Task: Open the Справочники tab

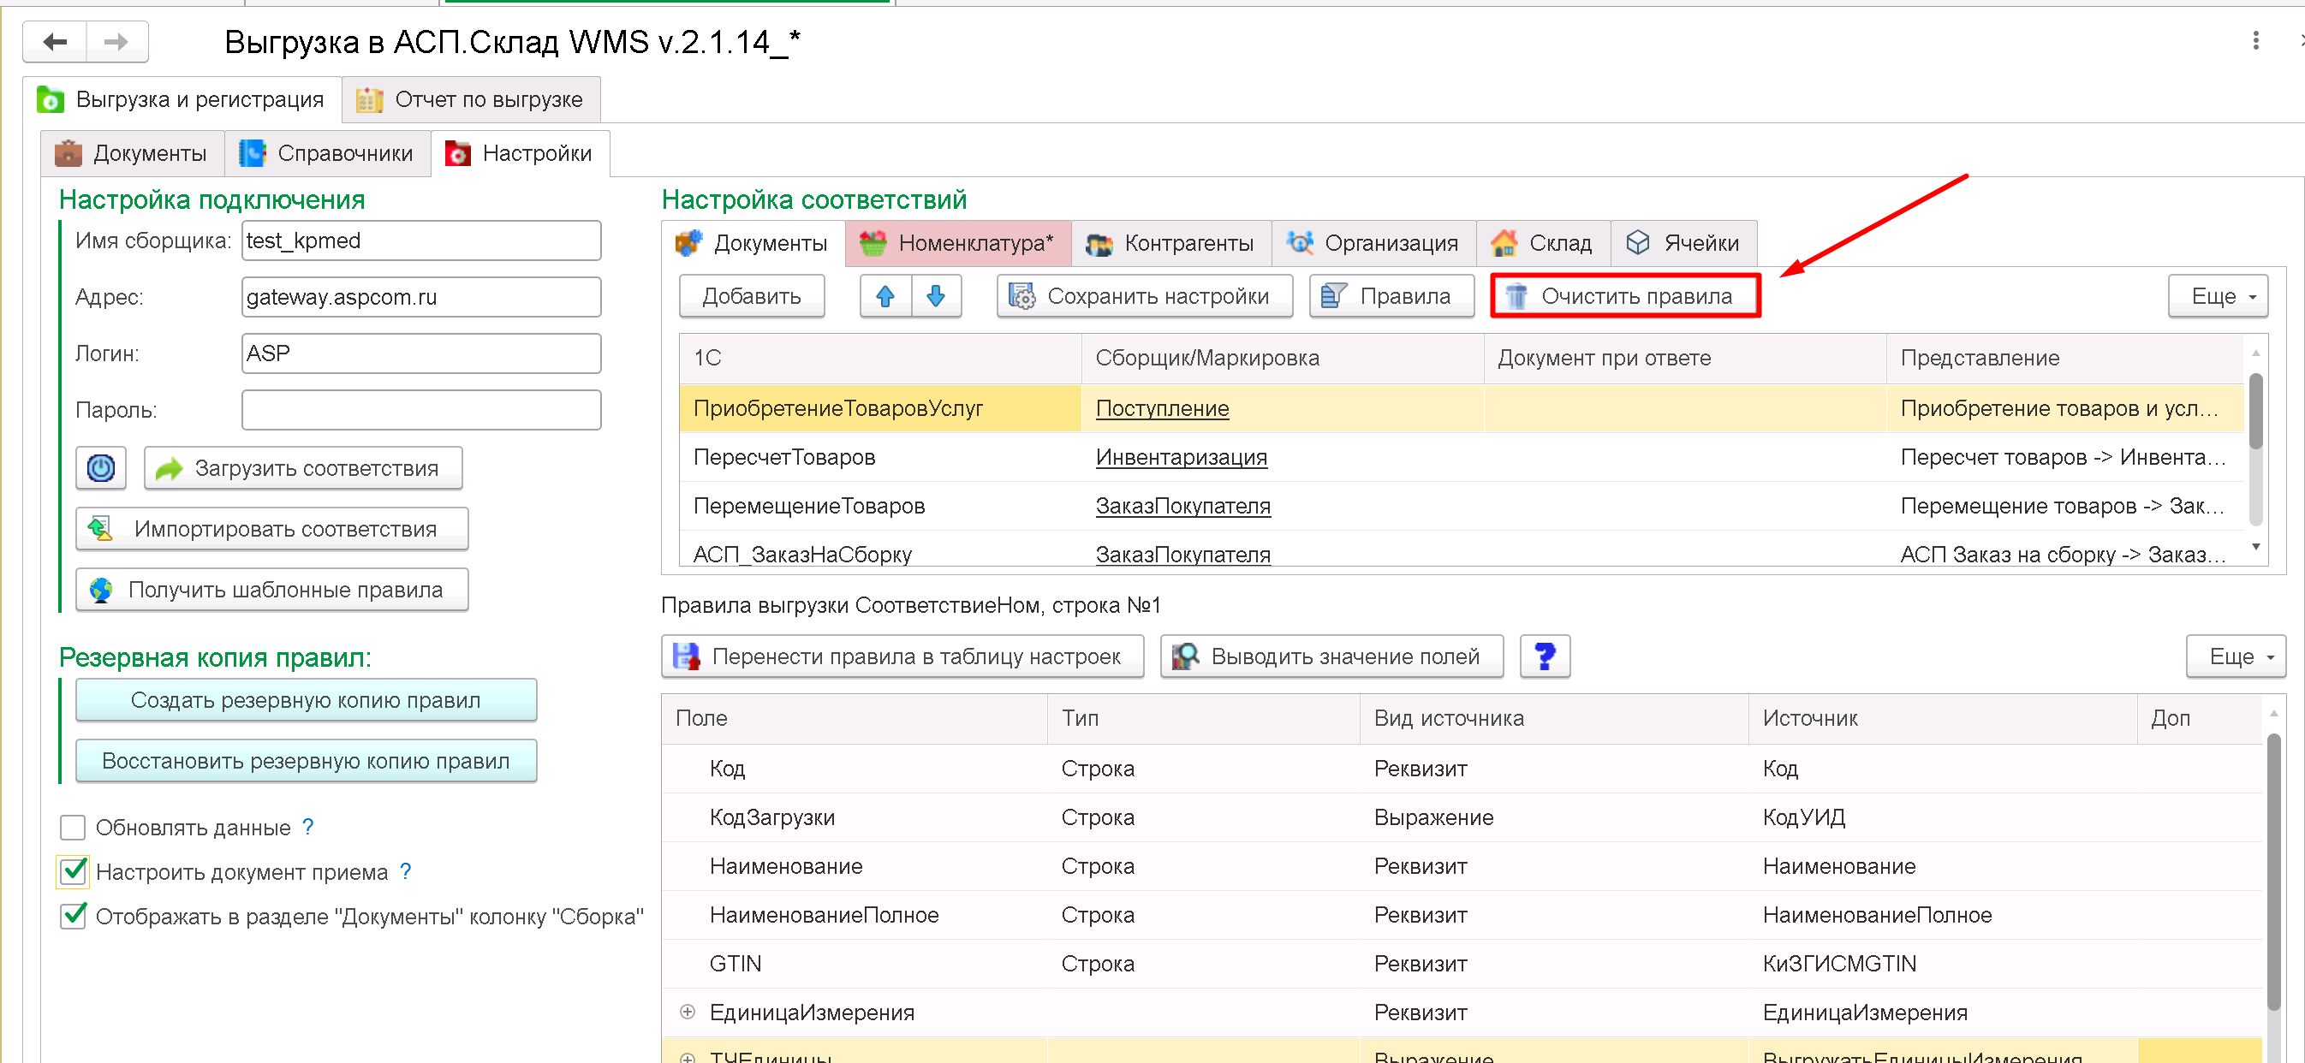Action: pyautogui.click(x=327, y=153)
